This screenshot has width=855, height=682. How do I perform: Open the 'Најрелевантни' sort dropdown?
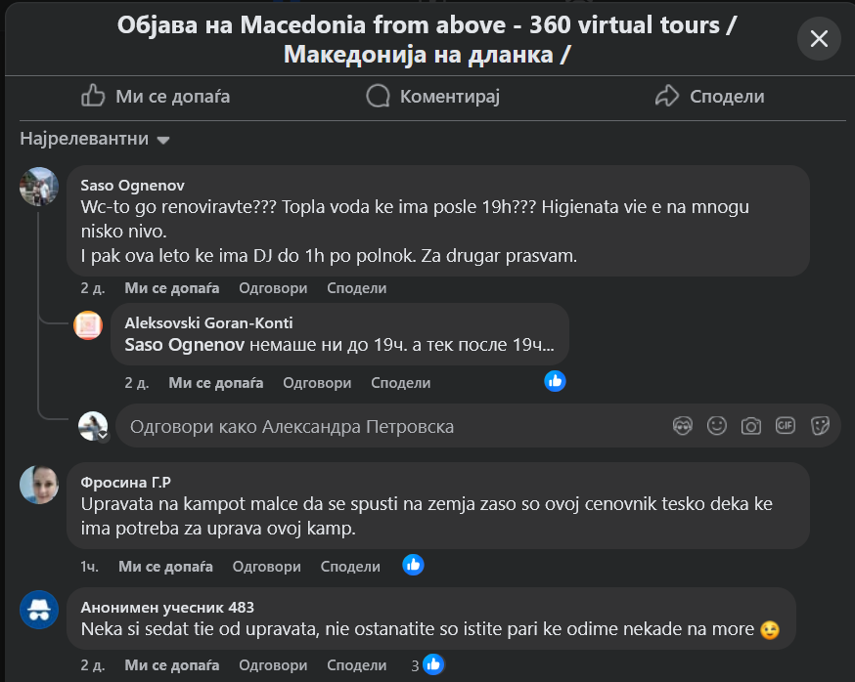click(x=95, y=140)
